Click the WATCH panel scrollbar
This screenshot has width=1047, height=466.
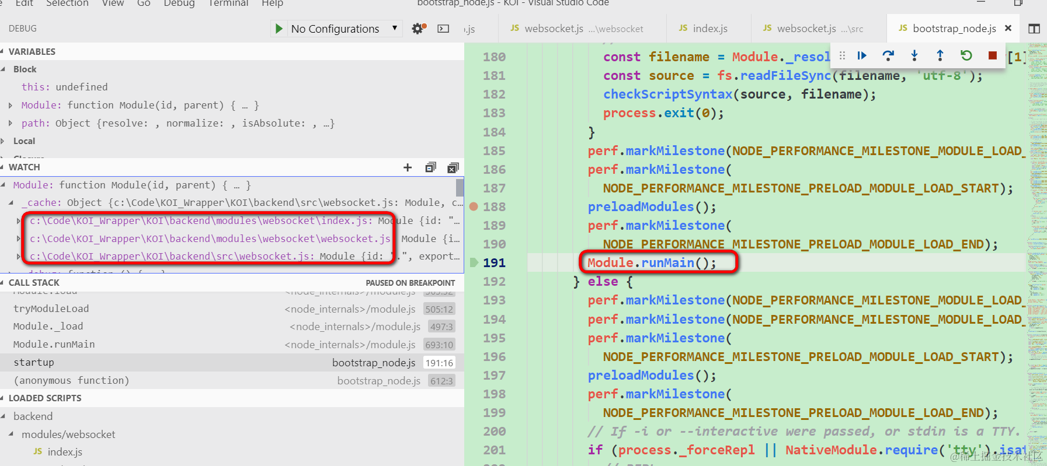[x=460, y=188]
